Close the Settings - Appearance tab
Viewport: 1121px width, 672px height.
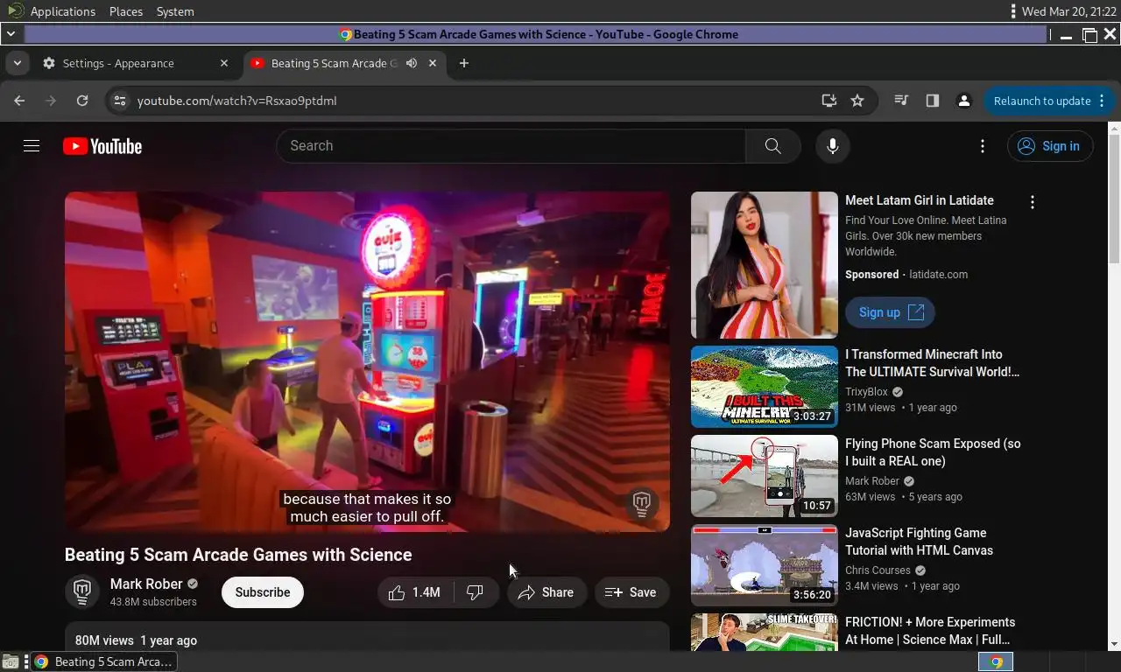click(x=224, y=63)
